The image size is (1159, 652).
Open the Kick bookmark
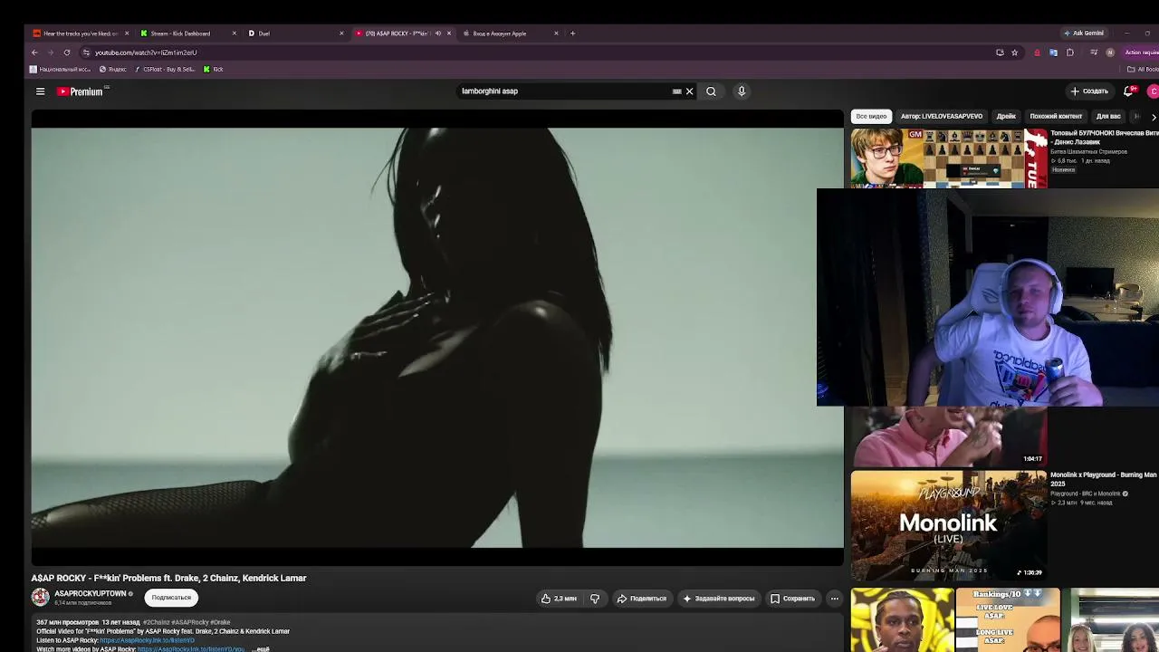214,69
